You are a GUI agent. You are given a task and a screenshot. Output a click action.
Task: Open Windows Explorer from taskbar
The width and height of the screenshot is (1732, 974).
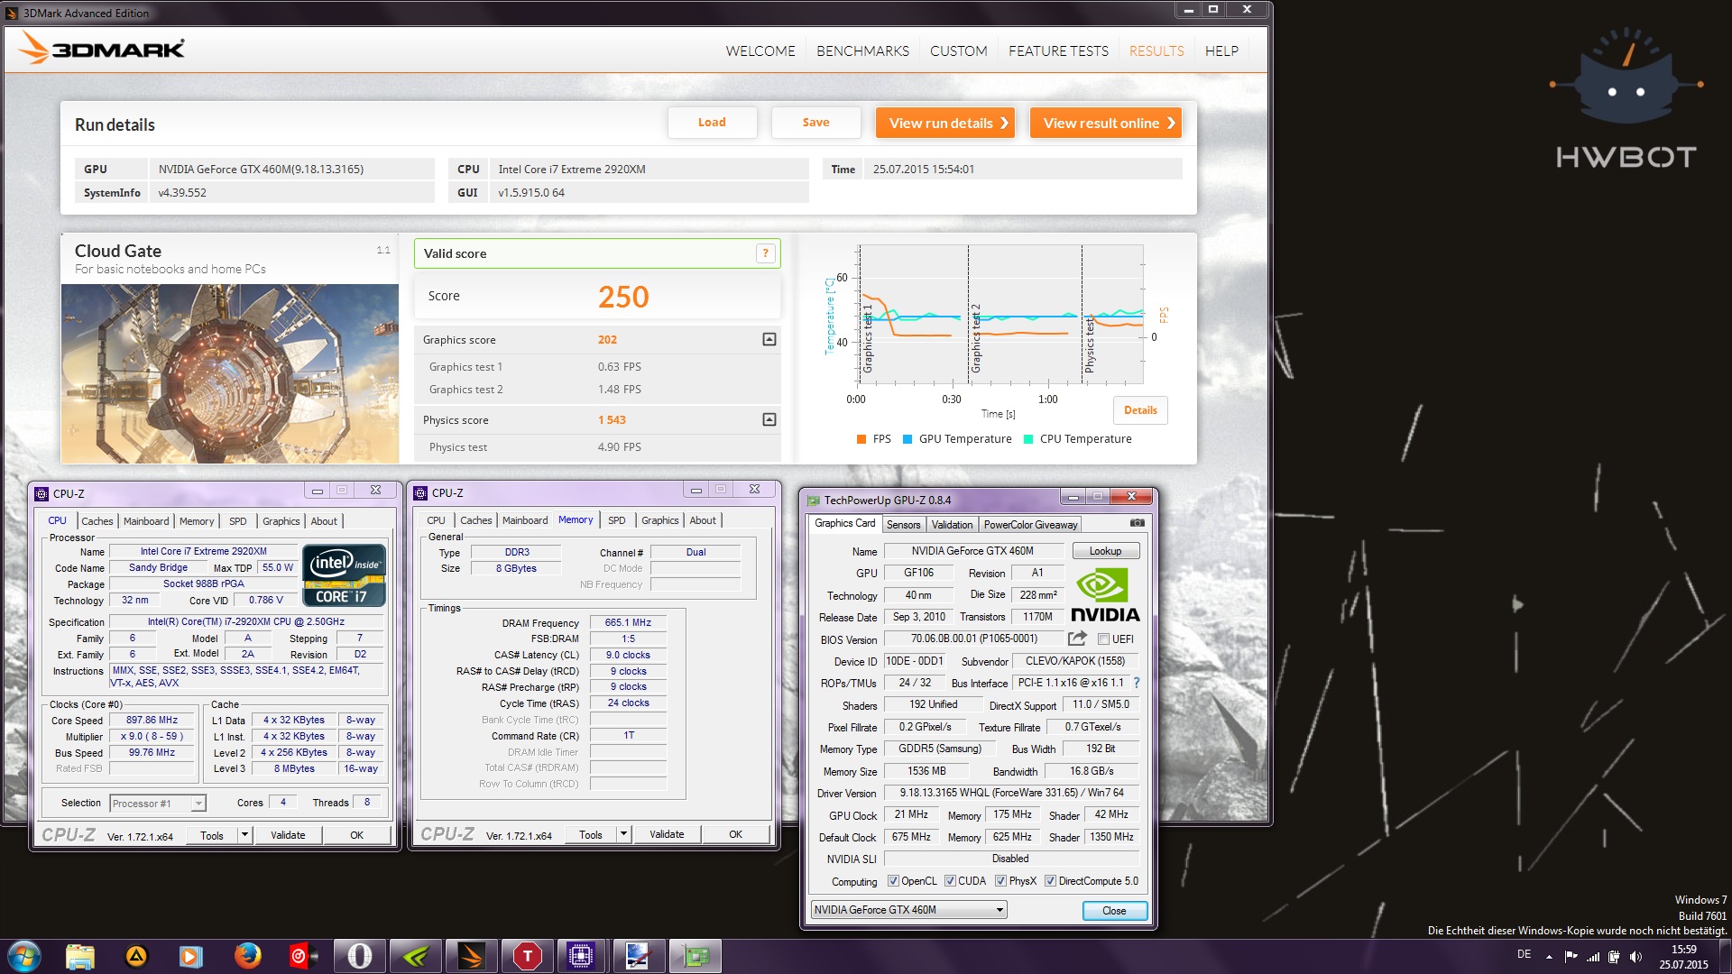pos(80,956)
